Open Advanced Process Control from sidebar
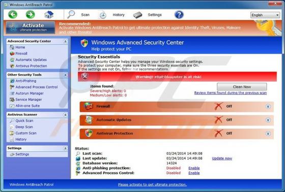Image resolution: width=285 pixels, height=192 pixels. (x=37, y=87)
